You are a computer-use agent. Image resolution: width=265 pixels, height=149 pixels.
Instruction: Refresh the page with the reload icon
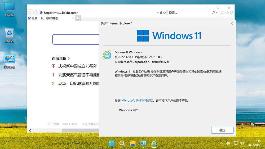pos(165,13)
